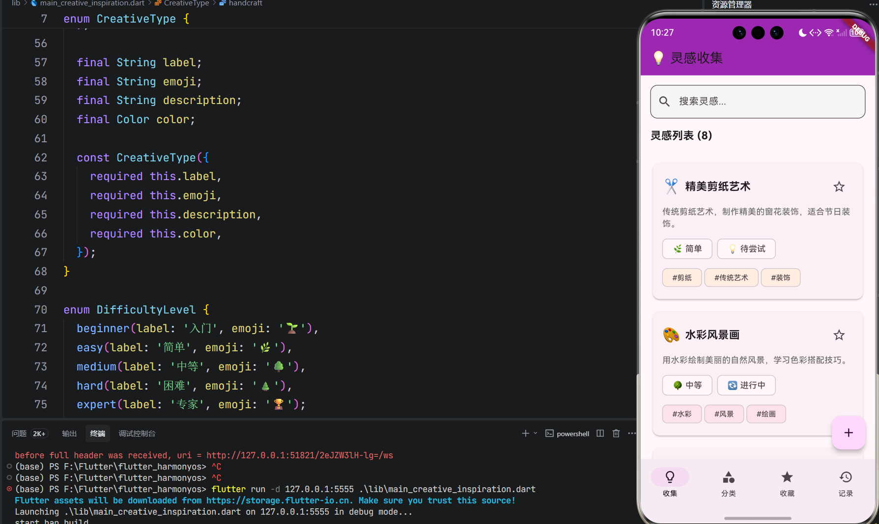Viewport: 879px width, 524px height.
Task: Click the 2K+ problems count badge
Action: point(39,434)
